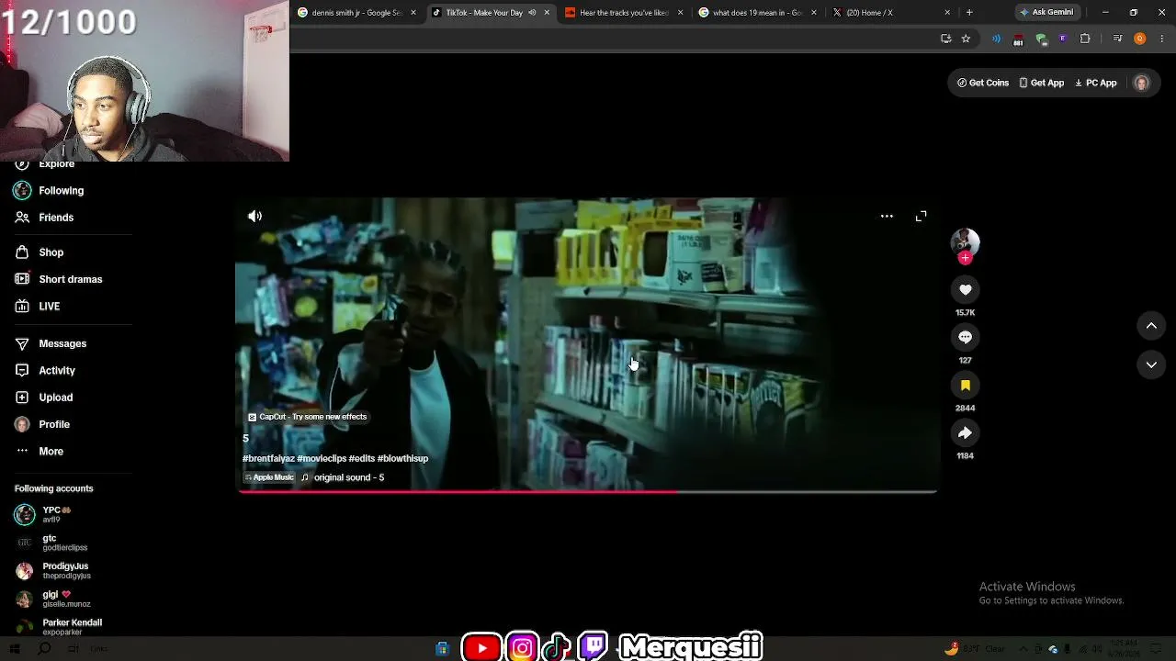Screen dimensions: 1176x661
Task: Open your Profile from the sidebar
Action: [42, 424]
